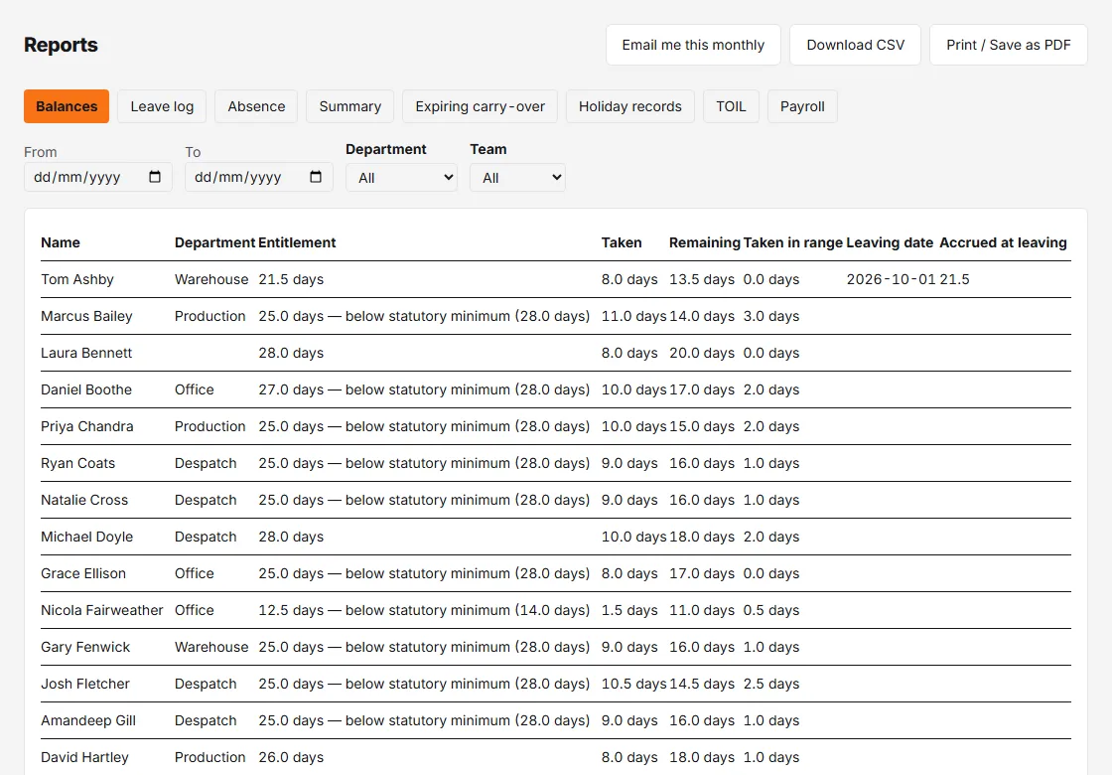Click the Department column header in table
The height and width of the screenshot is (775, 1112).
pyautogui.click(x=214, y=242)
